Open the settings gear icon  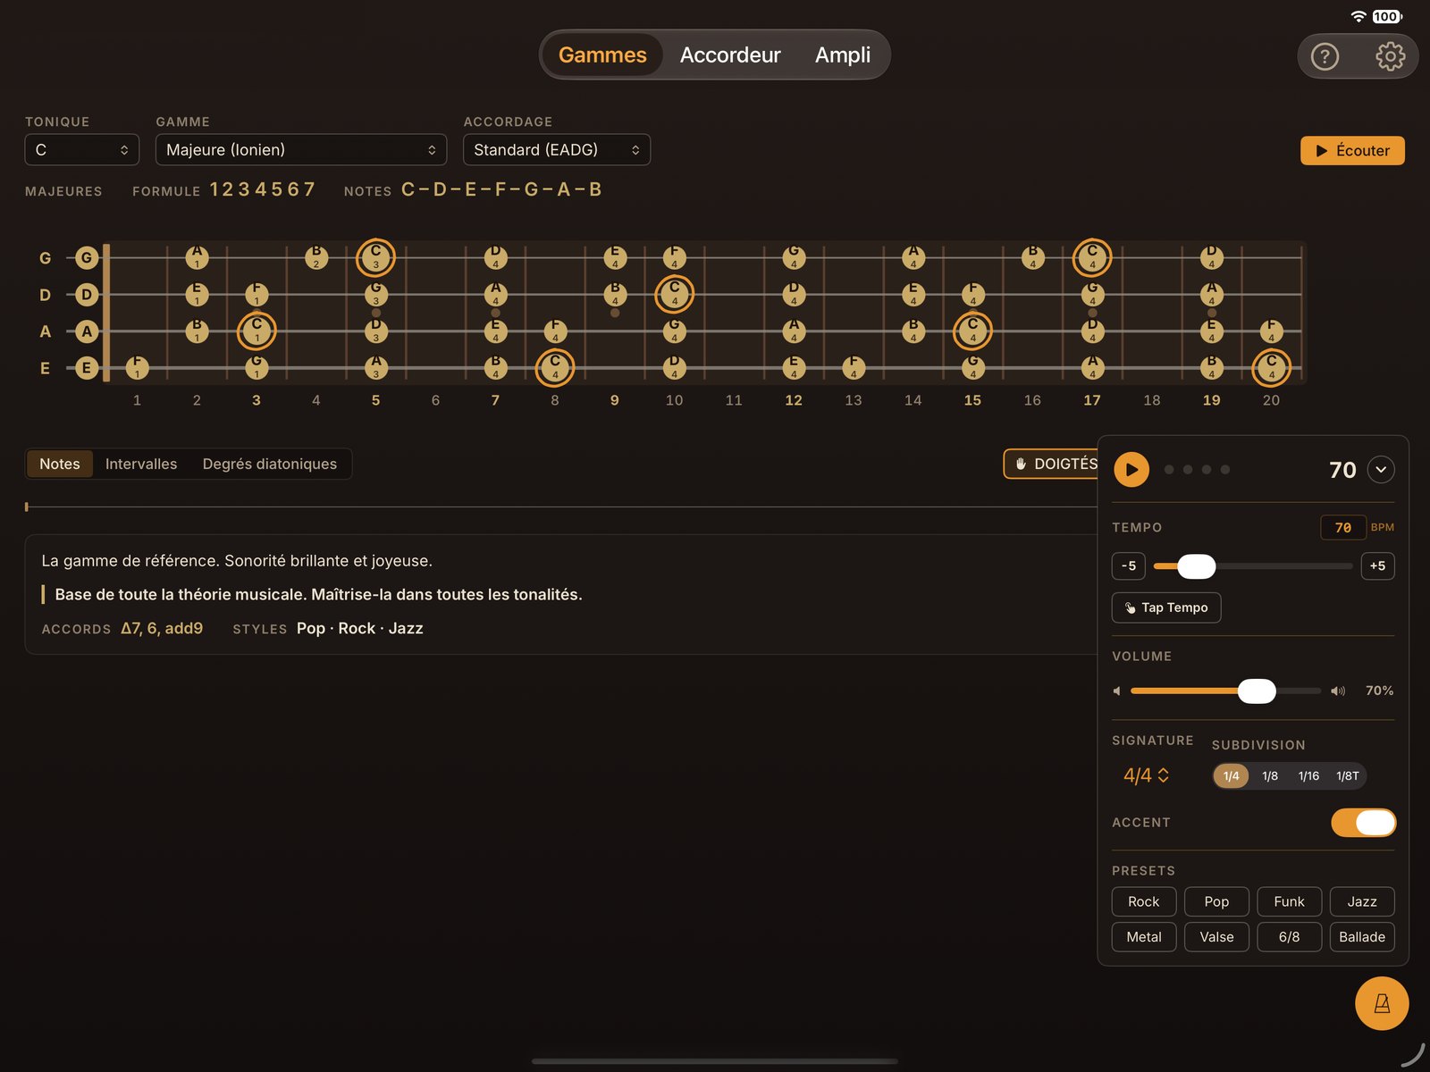[1390, 56]
